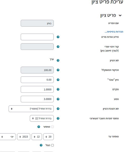Collapse the פריט ציון section chevron

[120, 15]
